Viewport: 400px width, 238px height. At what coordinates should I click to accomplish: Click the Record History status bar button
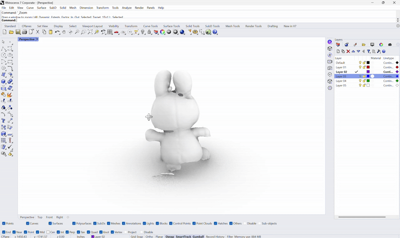click(215, 237)
